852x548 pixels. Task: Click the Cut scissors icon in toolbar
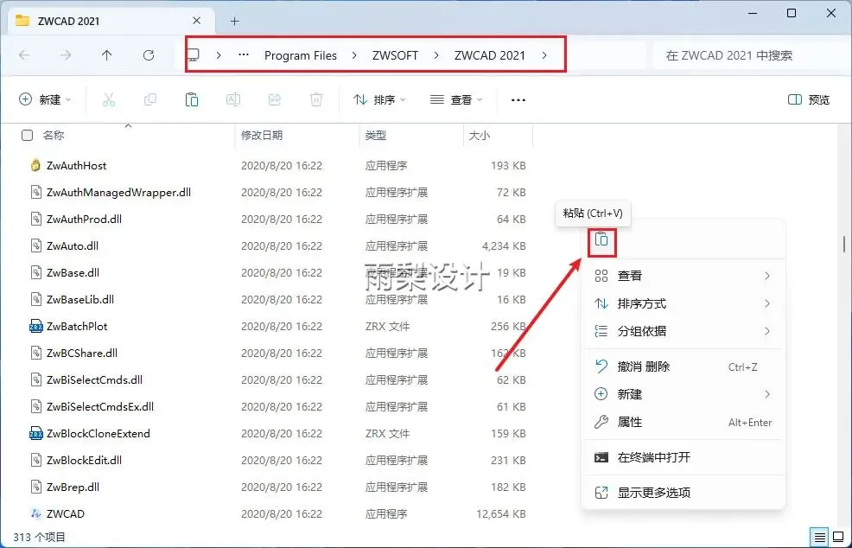point(109,99)
